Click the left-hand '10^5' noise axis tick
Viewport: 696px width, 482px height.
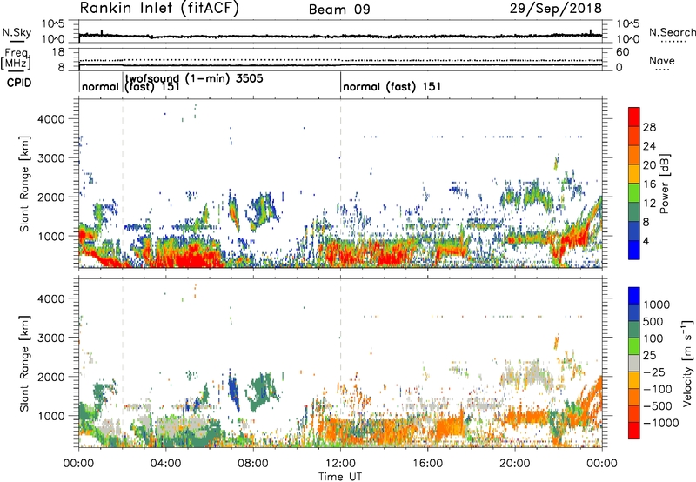(x=53, y=23)
